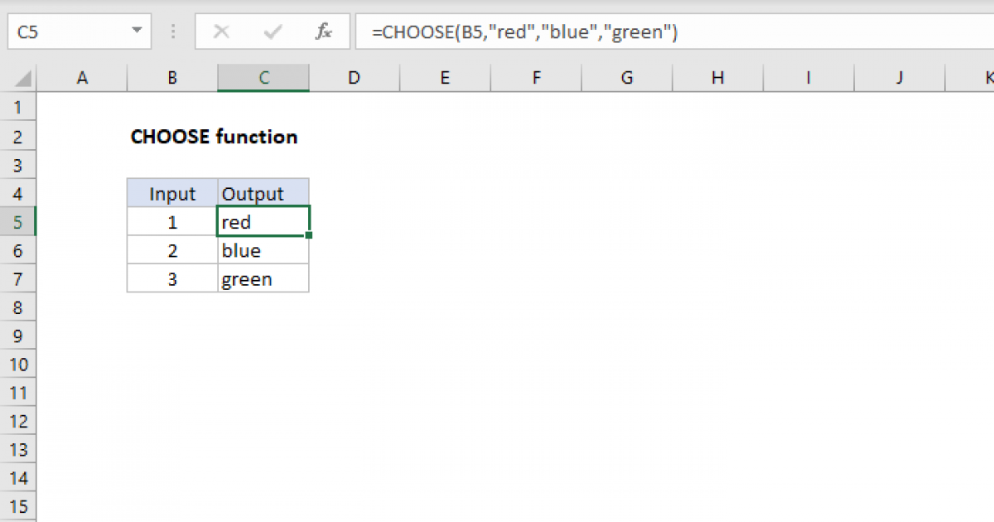The height and width of the screenshot is (522, 994).
Task: Click the Input header cell
Action: (x=171, y=193)
